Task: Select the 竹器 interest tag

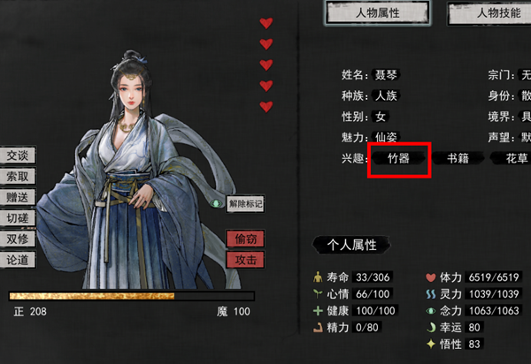Action: 398,158
